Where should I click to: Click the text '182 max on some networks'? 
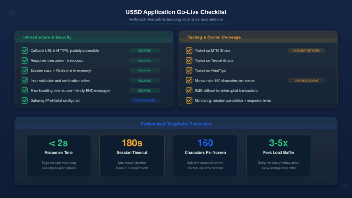[205, 168]
